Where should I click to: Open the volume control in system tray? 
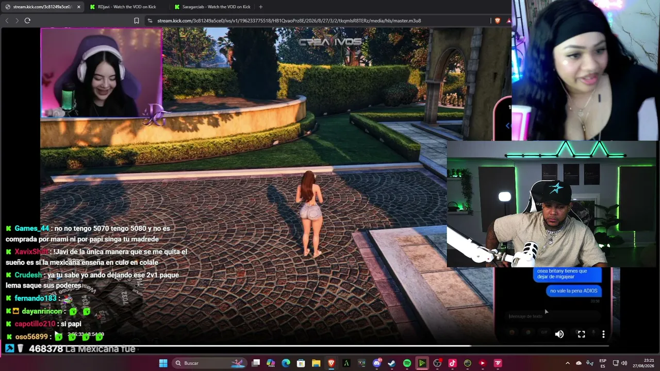coord(624,363)
